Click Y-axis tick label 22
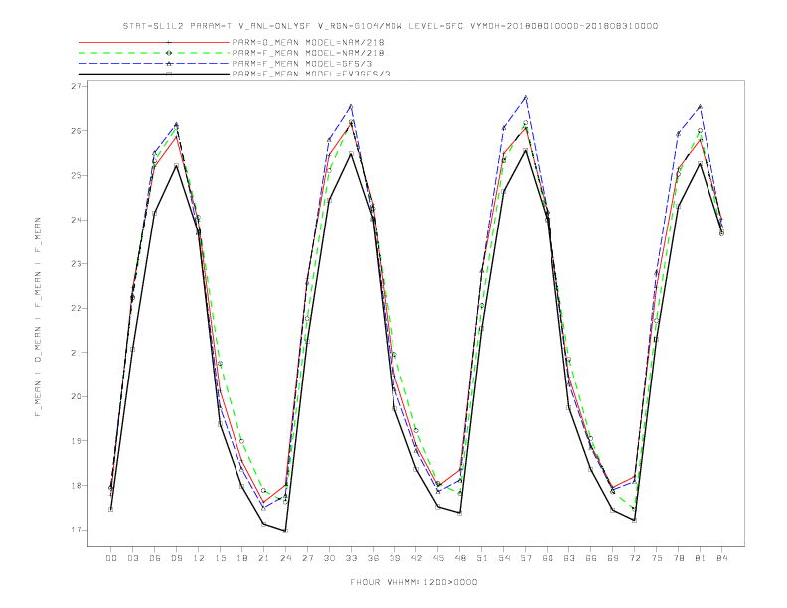 [77, 308]
